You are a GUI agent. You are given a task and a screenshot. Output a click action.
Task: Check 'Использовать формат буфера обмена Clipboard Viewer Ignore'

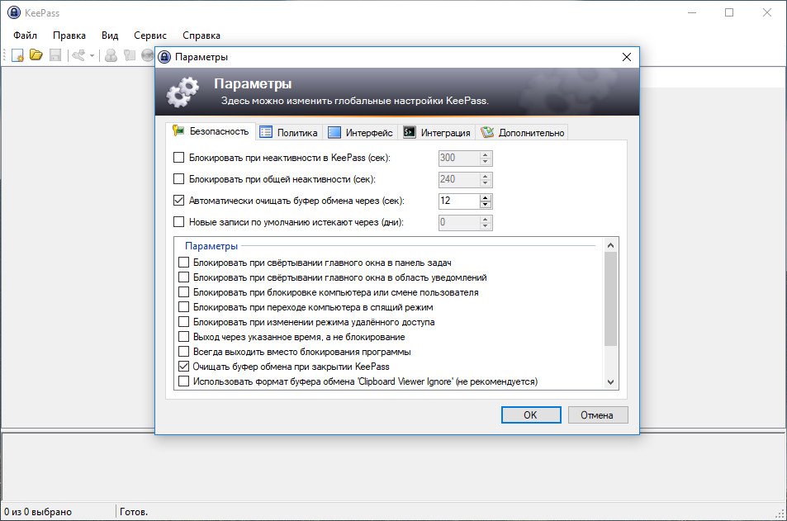coord(183,381)
